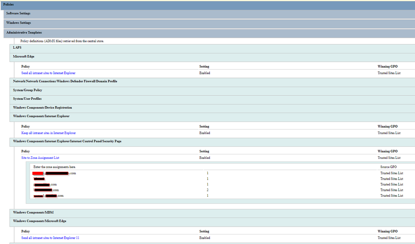Click Enabled for Send all intranet sites to Internet Explorer 11
The image size is (415, 244).
pyautogui.click(x=204, y=238)
